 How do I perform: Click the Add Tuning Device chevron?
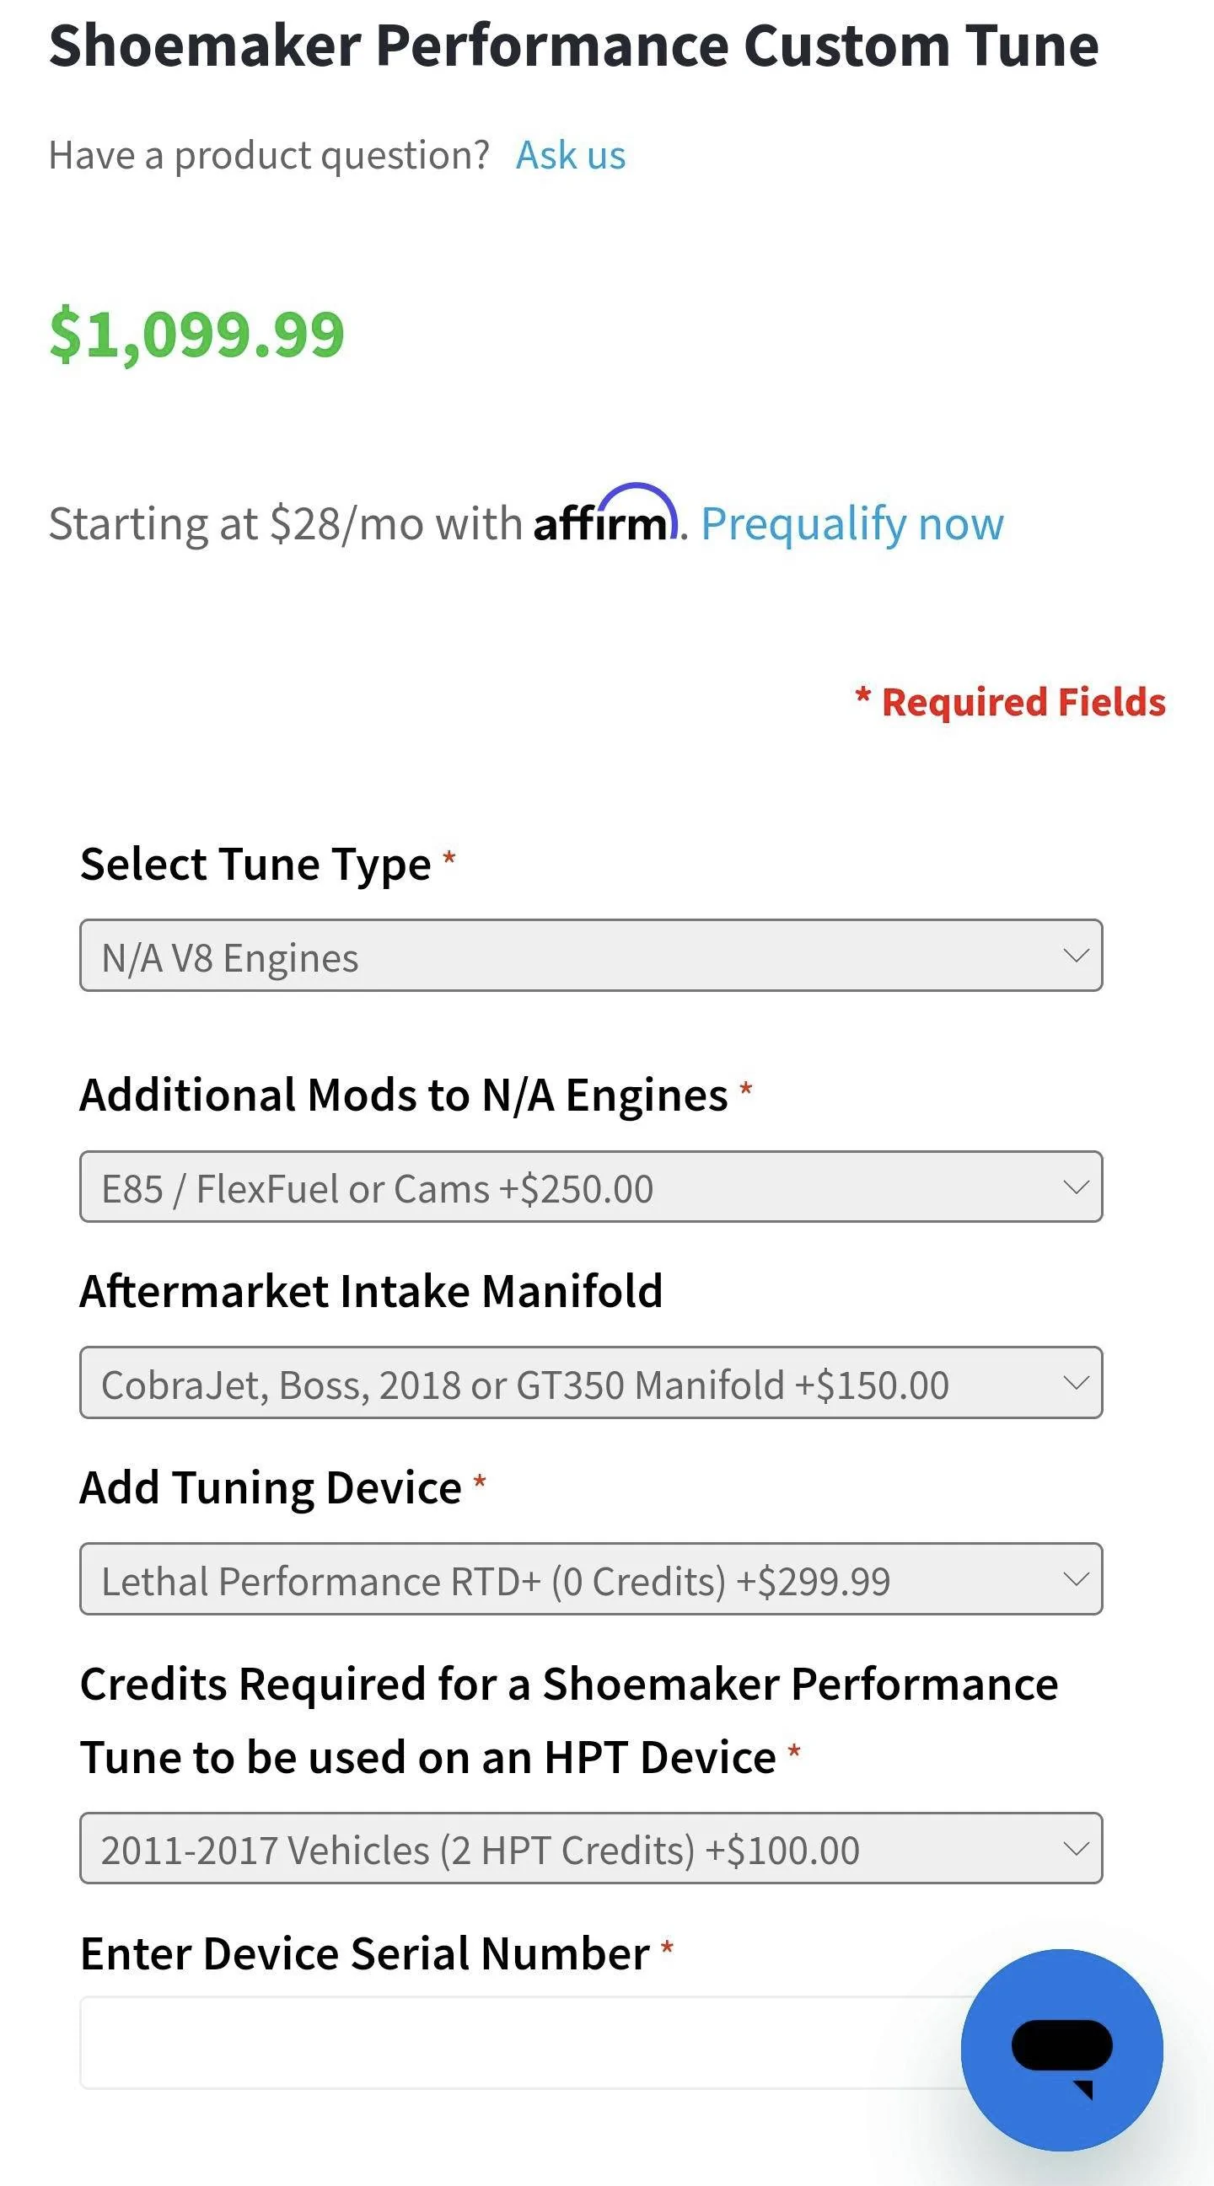click(x=1076, y=1578)
